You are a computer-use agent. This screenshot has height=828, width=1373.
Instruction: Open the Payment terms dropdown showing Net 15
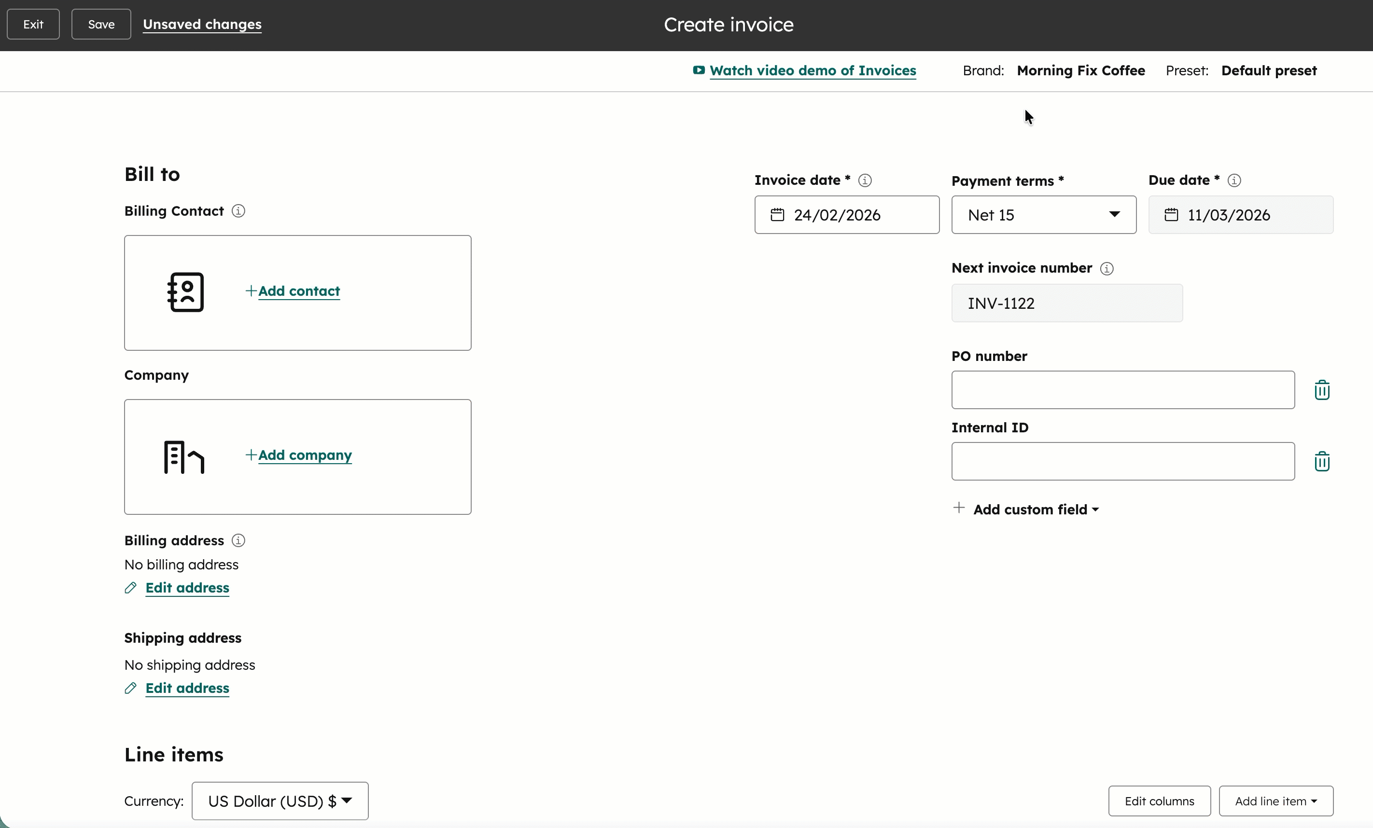point(1043,215)
